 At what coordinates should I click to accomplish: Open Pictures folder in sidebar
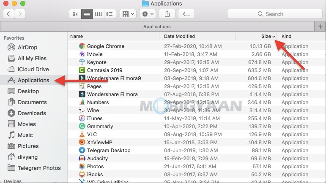(23, 146)
